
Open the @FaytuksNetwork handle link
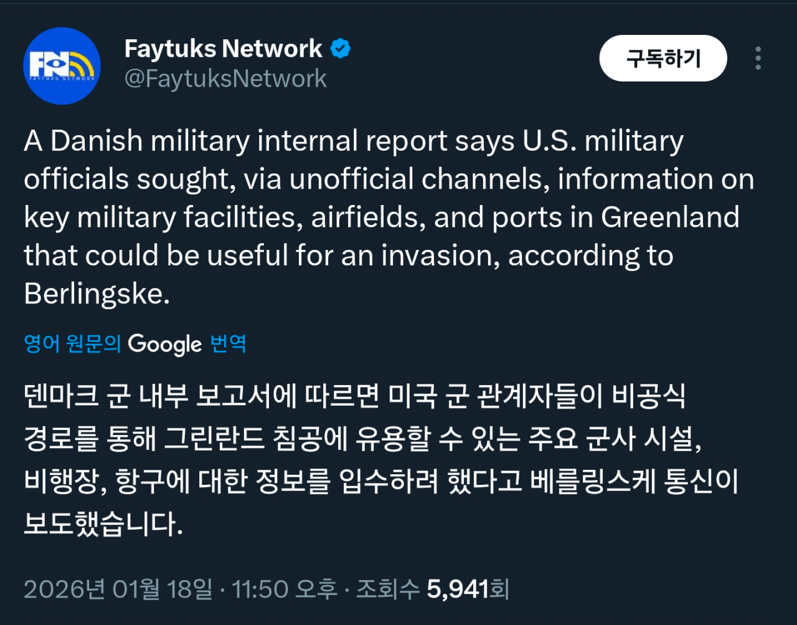coord(225,79)
